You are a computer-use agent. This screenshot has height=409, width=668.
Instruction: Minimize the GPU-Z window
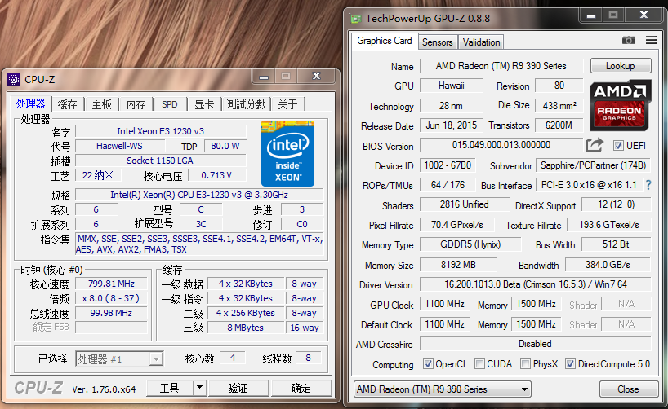pos(591,15)
